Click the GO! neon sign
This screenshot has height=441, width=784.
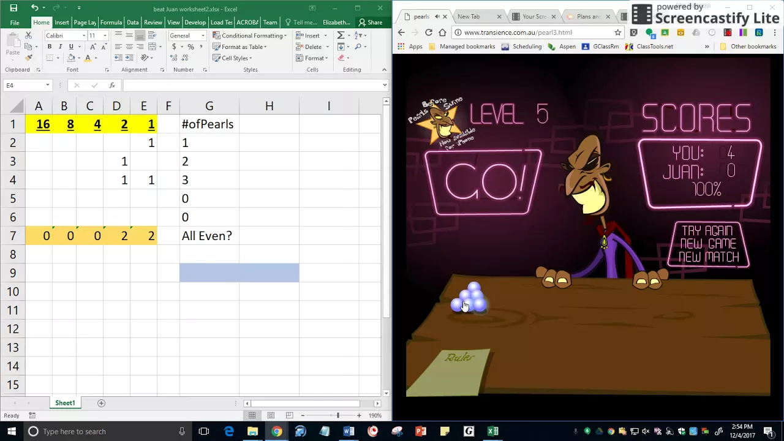click(484, 182)
